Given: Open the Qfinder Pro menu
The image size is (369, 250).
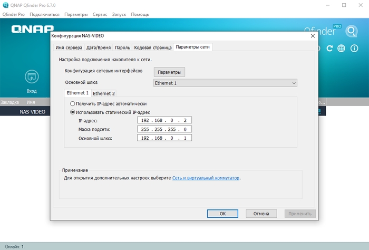Looking at the screenshot, I should point(13,14).
